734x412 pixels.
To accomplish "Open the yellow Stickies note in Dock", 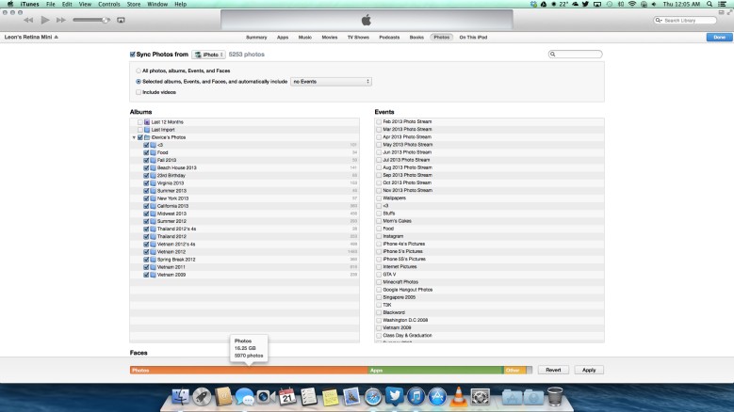I will [x=330, y=397].
